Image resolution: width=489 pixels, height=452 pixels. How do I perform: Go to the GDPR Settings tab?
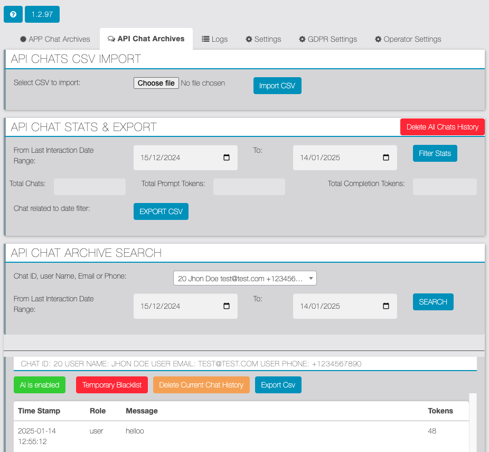pos(328,39)
